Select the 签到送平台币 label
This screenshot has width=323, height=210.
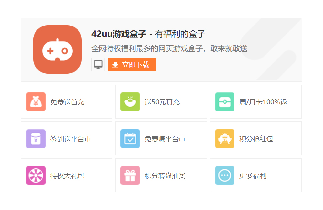pyautogui.click(x=71, y=139)
